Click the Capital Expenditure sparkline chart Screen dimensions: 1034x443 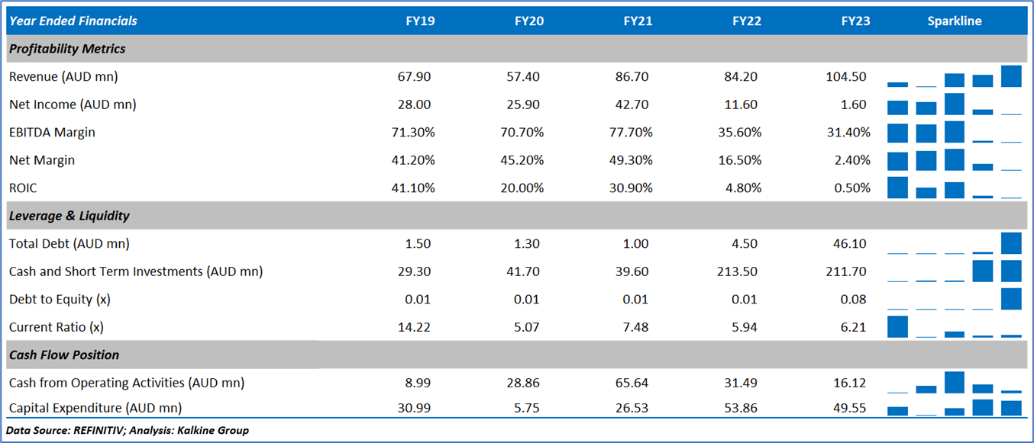point(954,408)
